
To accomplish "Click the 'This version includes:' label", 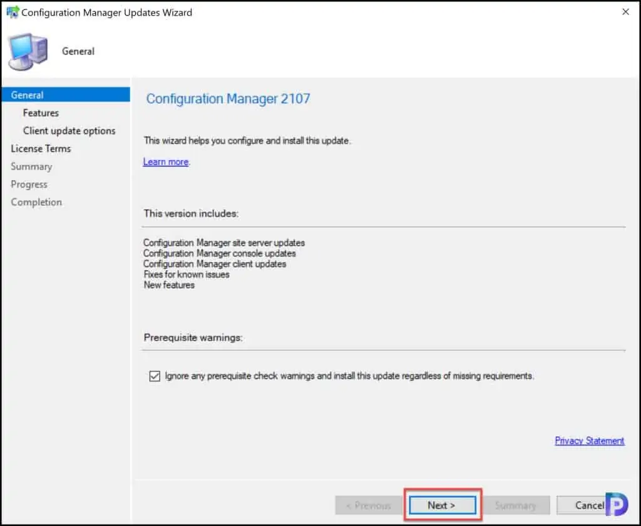I will click(191, 213).
